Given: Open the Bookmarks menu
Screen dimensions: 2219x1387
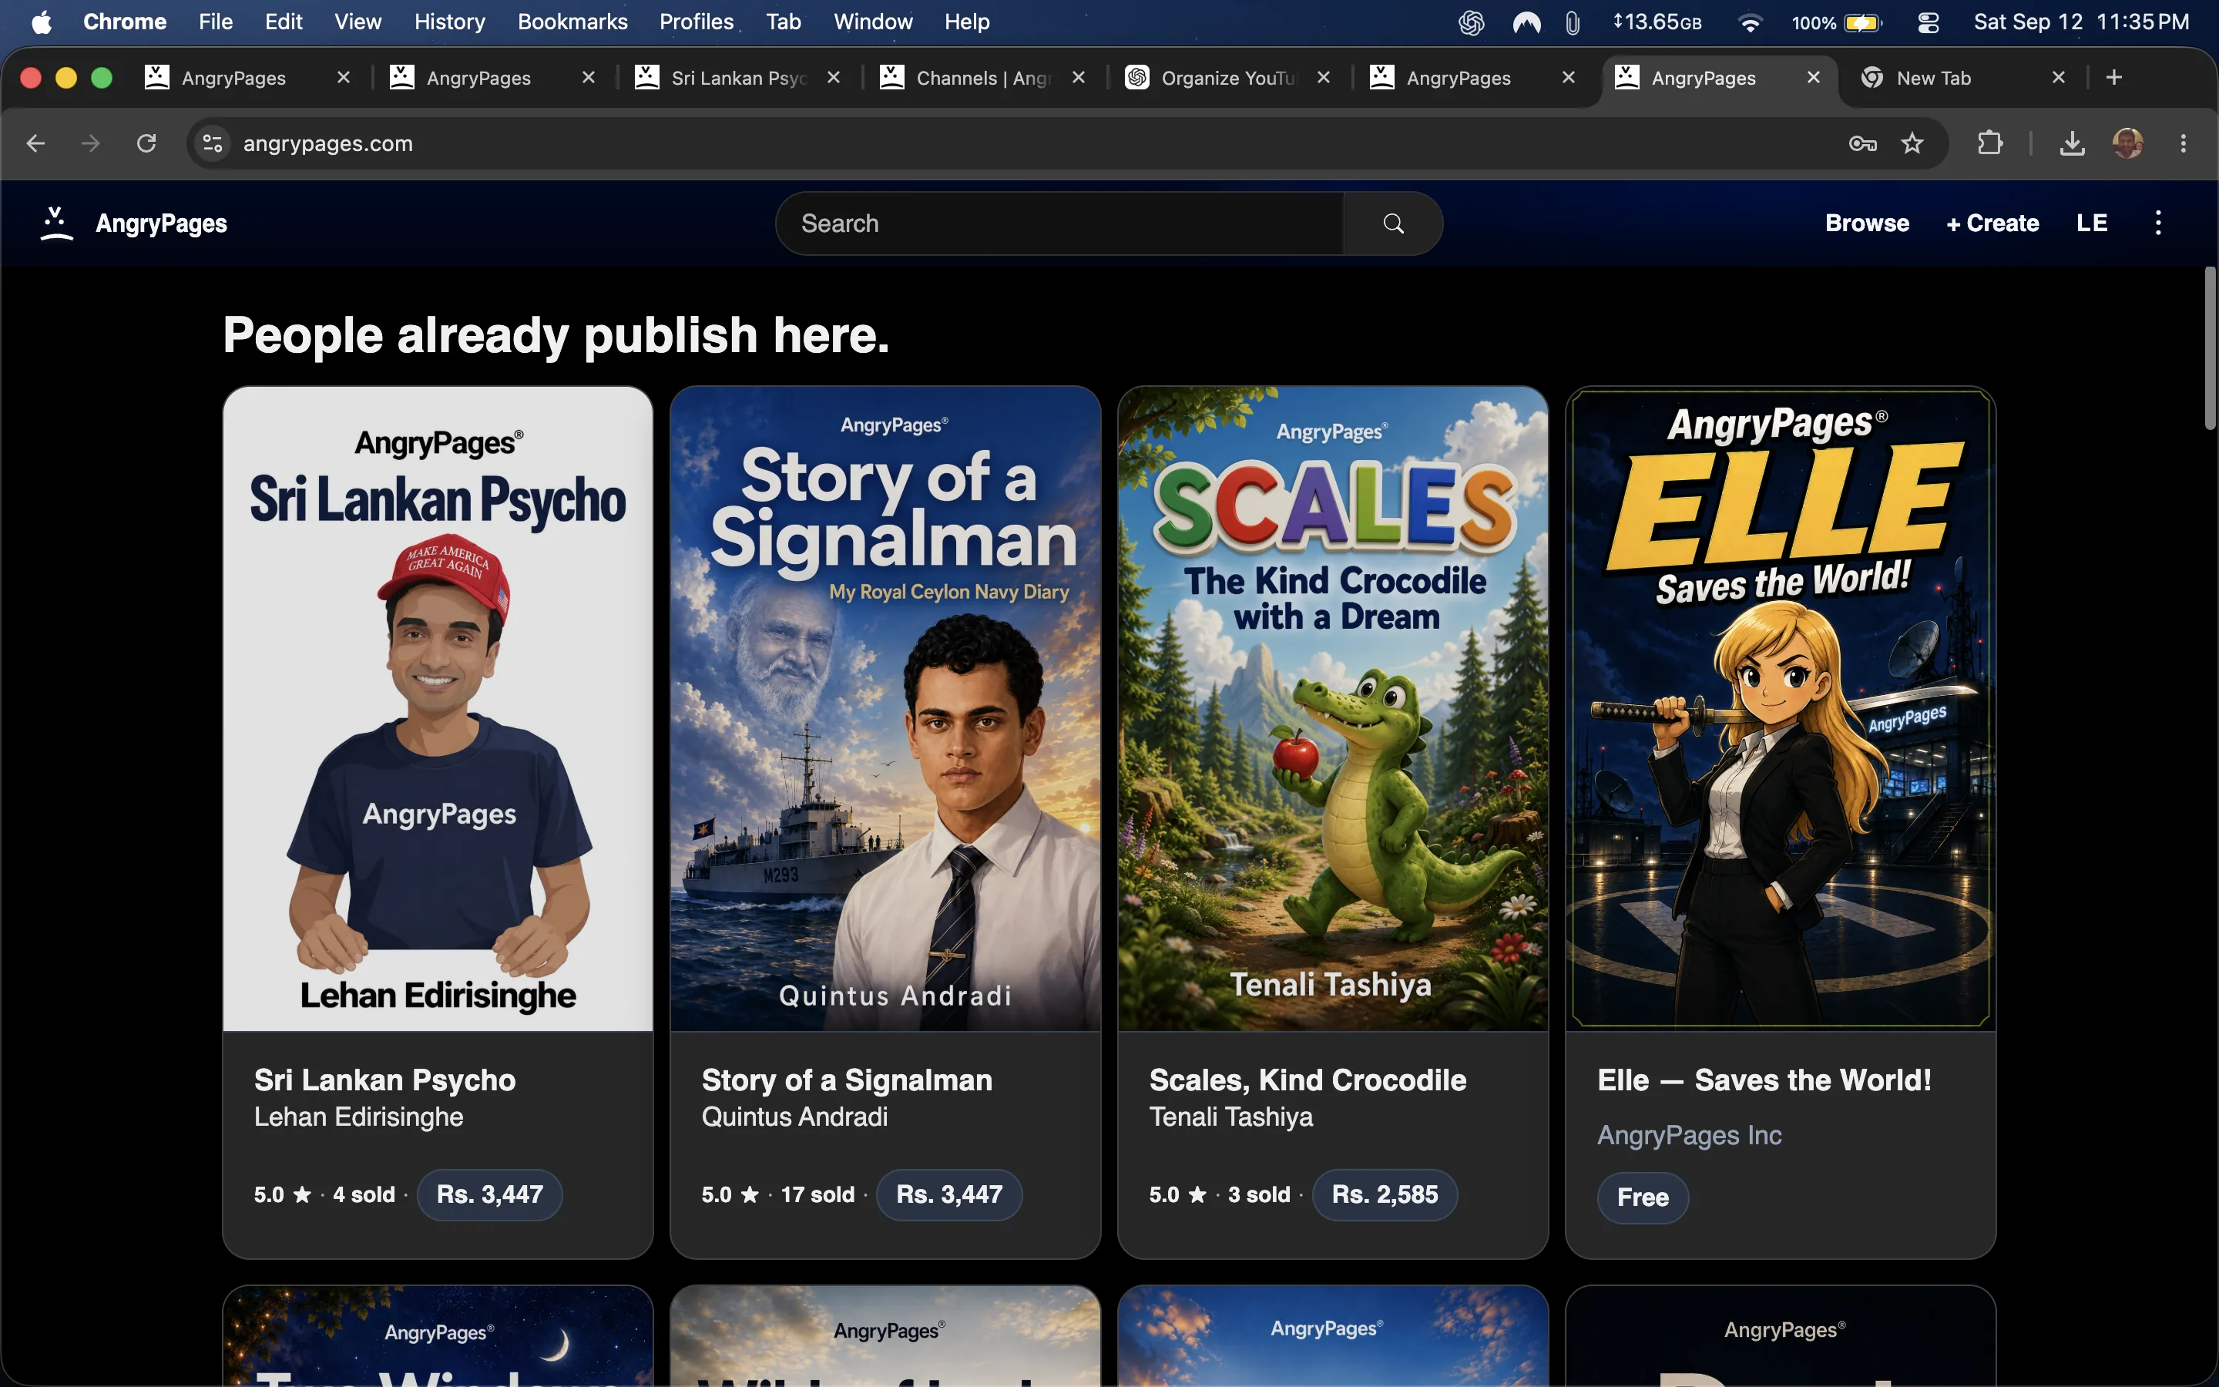Looking at the screenshot, I should (572, 22).
